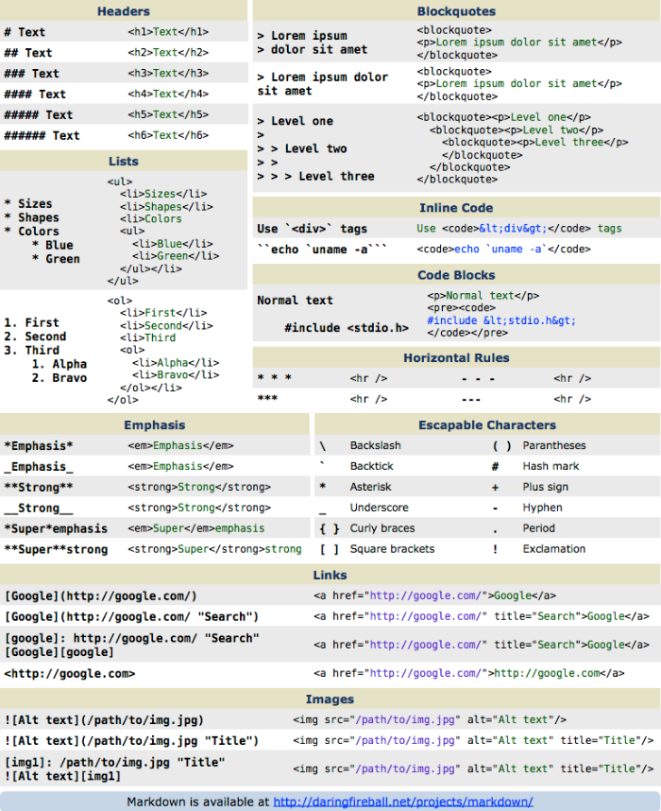Select the Lists section title
661x811 pixels.
tap(124, 162)
